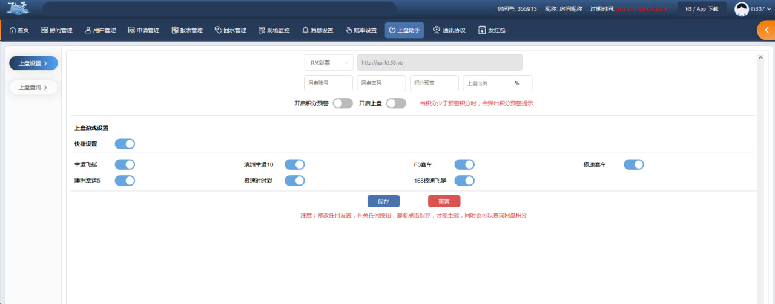Toggle off the 快捷设置 switch
The image size is (775, 304).
click(125, 144)
